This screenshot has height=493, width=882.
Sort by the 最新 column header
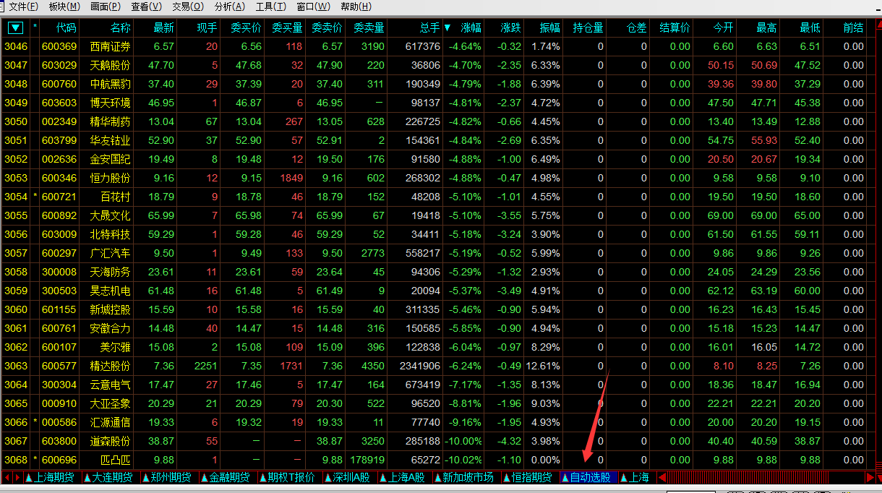[163, 27]
